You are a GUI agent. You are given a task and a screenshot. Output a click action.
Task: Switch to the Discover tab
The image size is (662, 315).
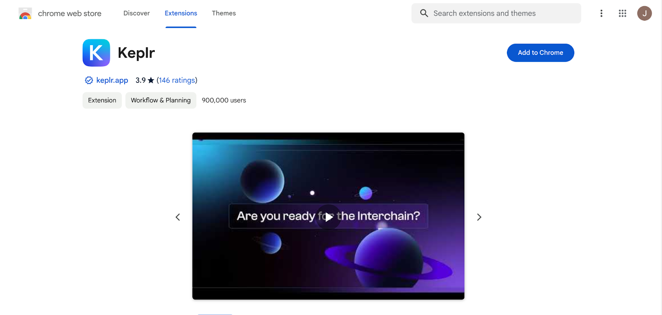[137, 13]
